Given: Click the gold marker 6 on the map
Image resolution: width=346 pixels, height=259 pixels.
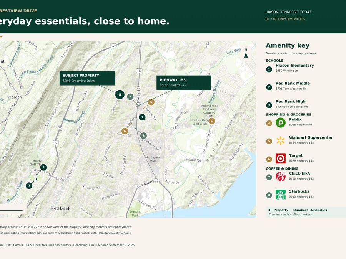Looking at the screenshot, I should (x=125, y=131).
